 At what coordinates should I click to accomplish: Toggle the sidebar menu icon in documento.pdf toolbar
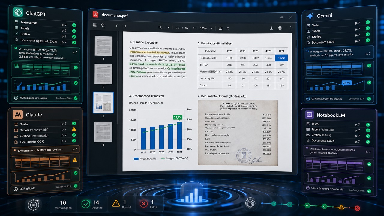[x=95, y=25]
